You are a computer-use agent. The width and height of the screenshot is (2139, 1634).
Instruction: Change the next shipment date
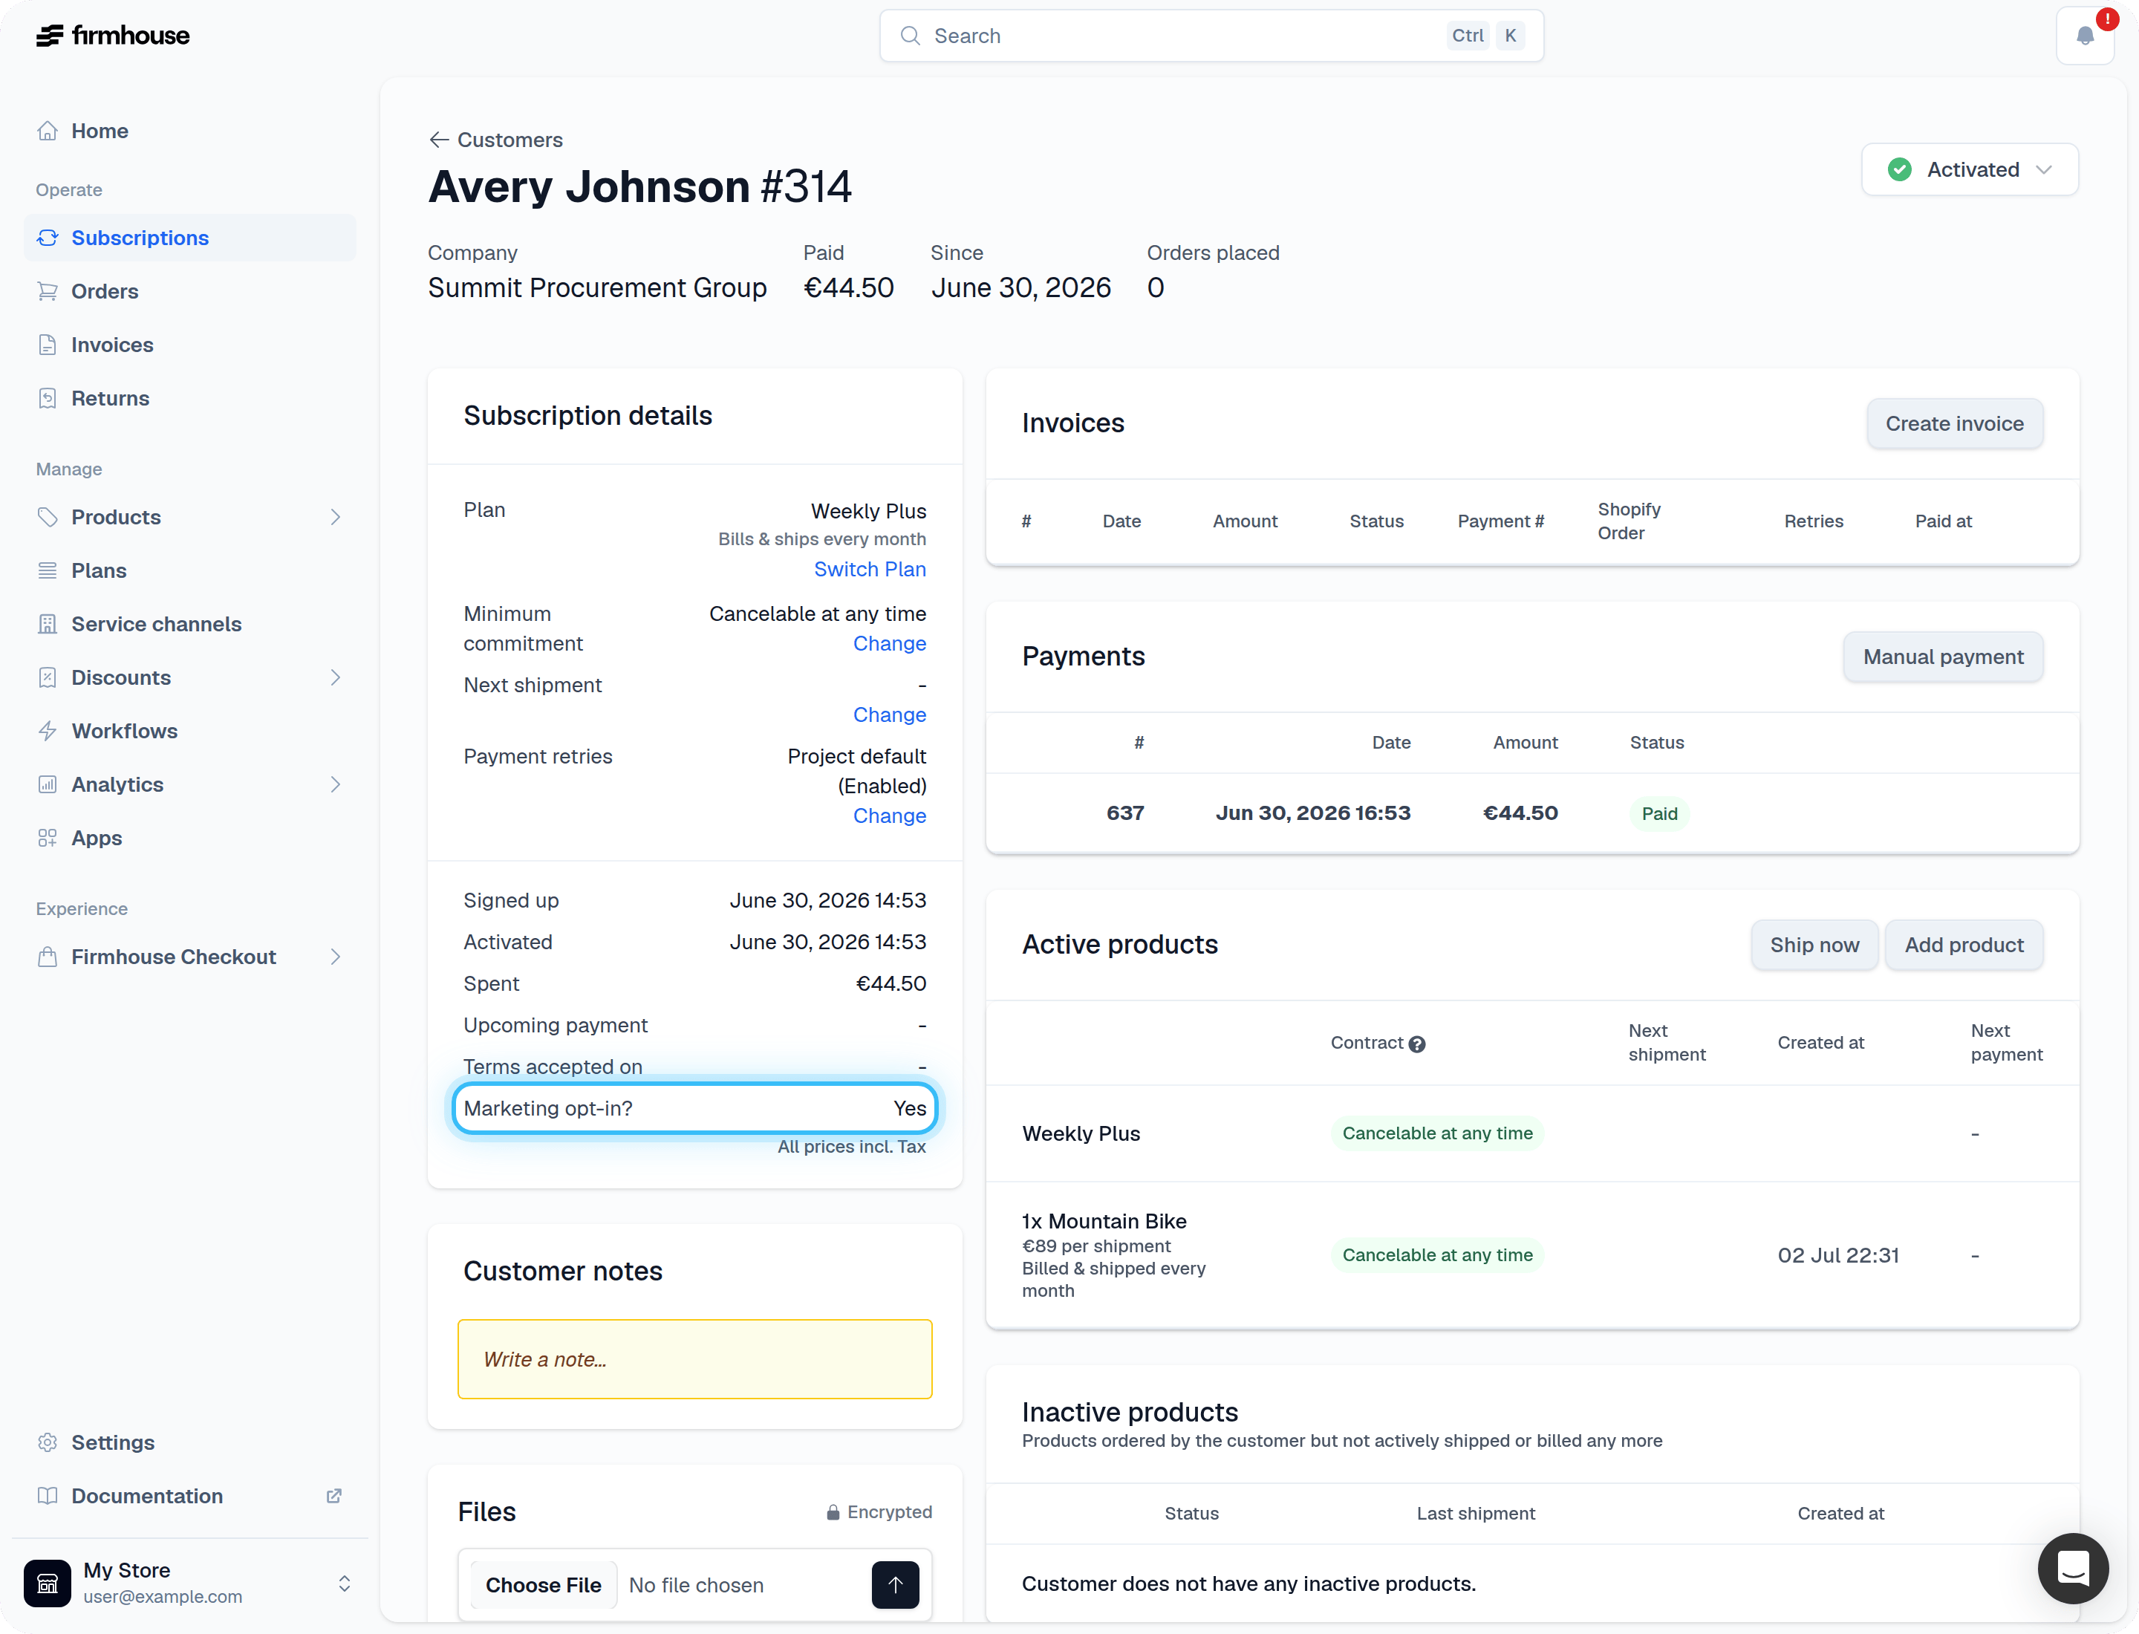tap(889, 714)
